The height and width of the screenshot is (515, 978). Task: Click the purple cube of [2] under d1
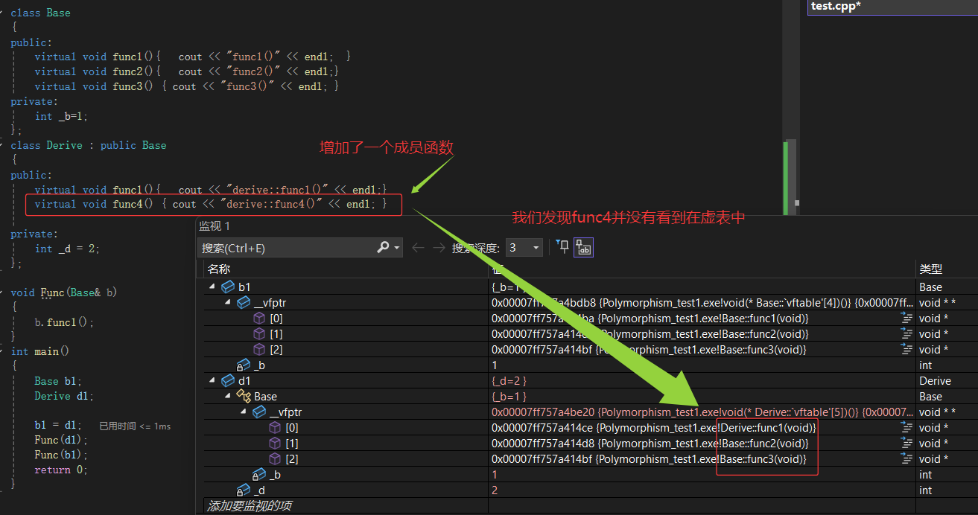275,458
